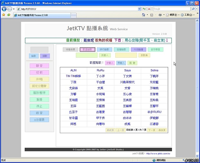Open the 工具(O) tools menu

click(x=187, y=15)
